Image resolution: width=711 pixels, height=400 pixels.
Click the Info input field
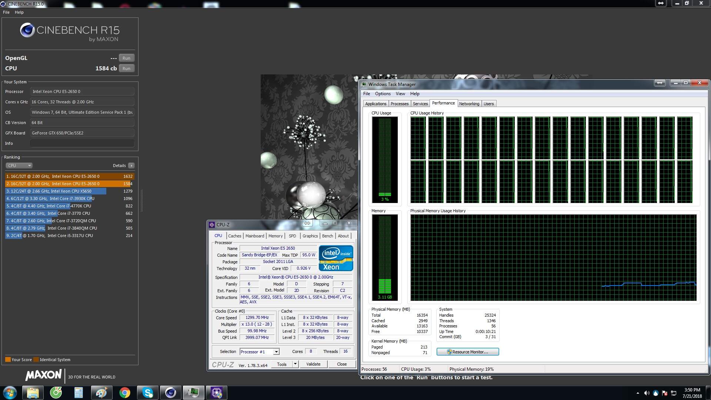coord(82,143)
